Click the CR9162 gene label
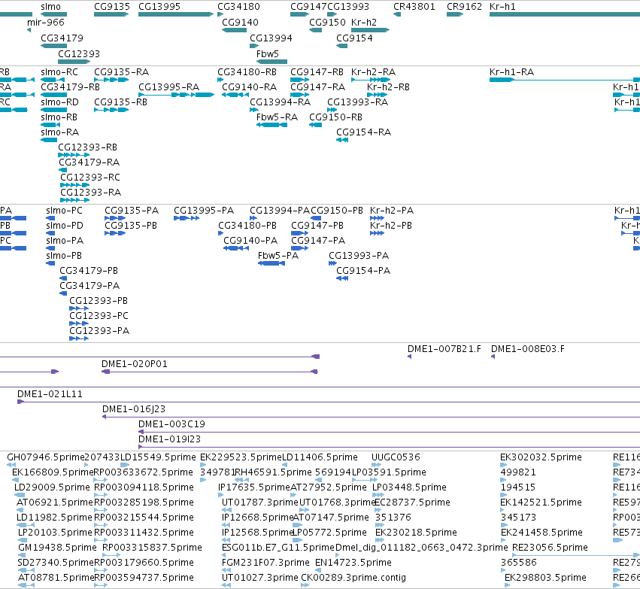 464,7
